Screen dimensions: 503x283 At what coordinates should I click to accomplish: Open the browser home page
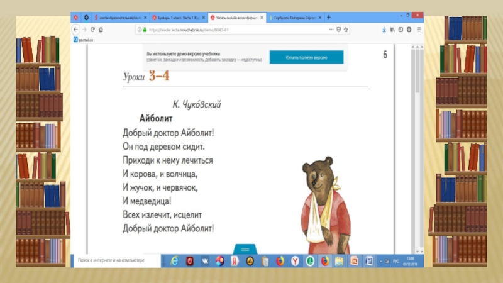click(101, 30)
